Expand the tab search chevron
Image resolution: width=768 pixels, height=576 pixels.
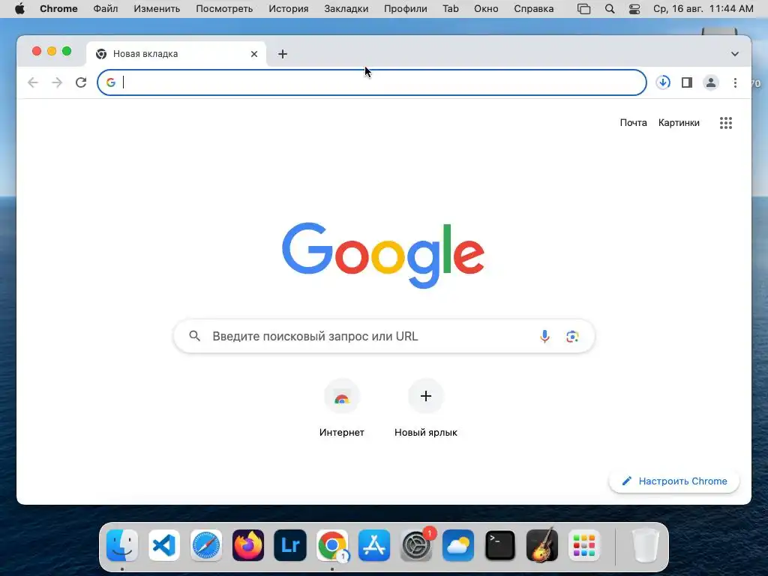point(734,54)
